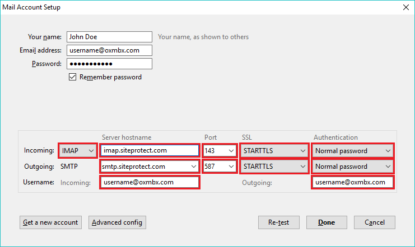
Task: Expand the incoming port 143 dropdown
Action: click(x=220, y=150)
